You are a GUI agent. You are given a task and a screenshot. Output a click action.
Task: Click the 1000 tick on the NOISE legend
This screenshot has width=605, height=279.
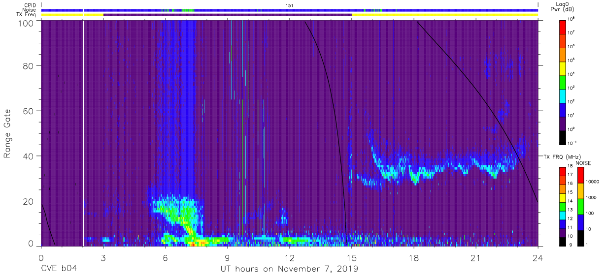point(590,198)
